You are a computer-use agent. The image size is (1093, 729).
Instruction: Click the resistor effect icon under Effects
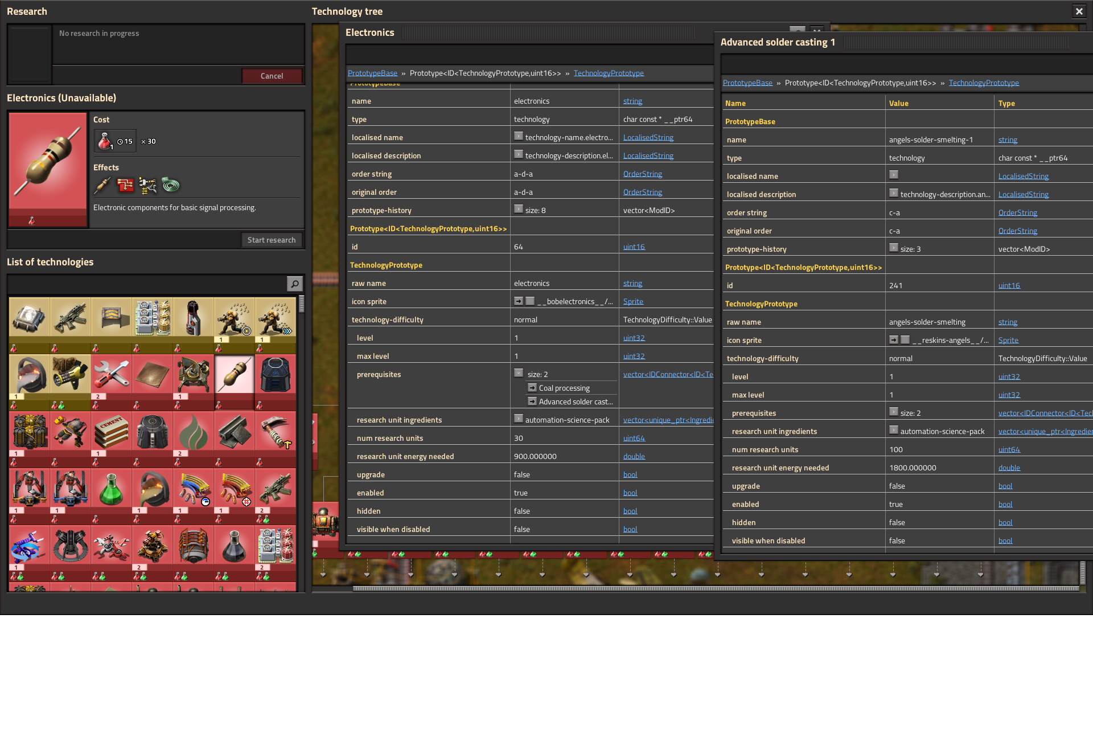(102, 185)
